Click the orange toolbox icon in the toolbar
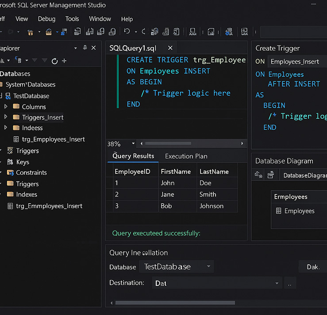Screen dimensions: 327x315 49,32
